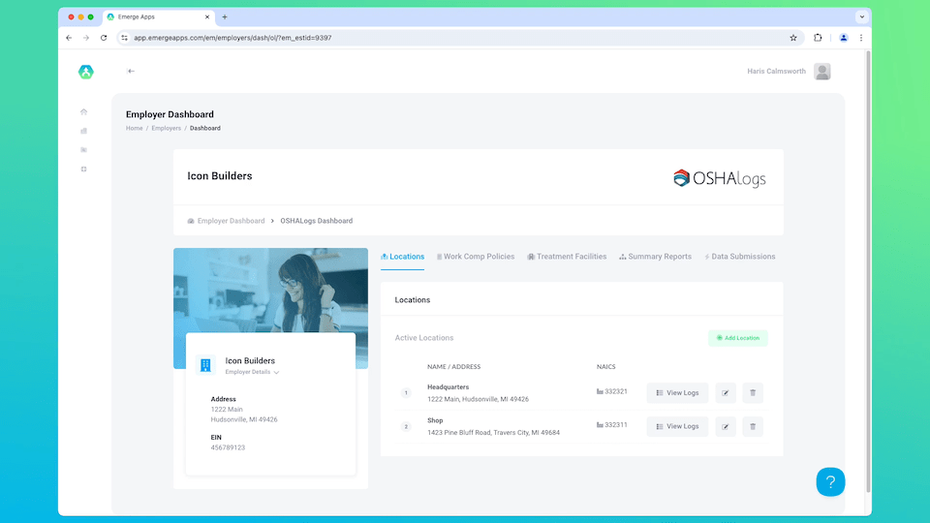View Logs for Shop
The image size is (930, 523).
677,426
